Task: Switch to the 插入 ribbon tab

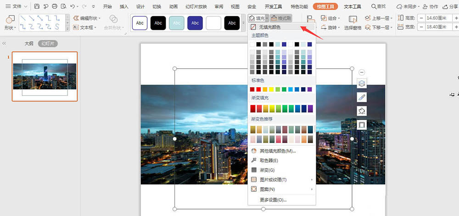Action: (x=124, y=6)
